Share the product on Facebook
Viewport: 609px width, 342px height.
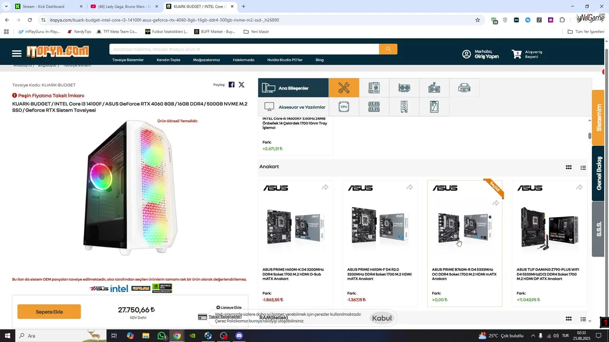point(231,85)
